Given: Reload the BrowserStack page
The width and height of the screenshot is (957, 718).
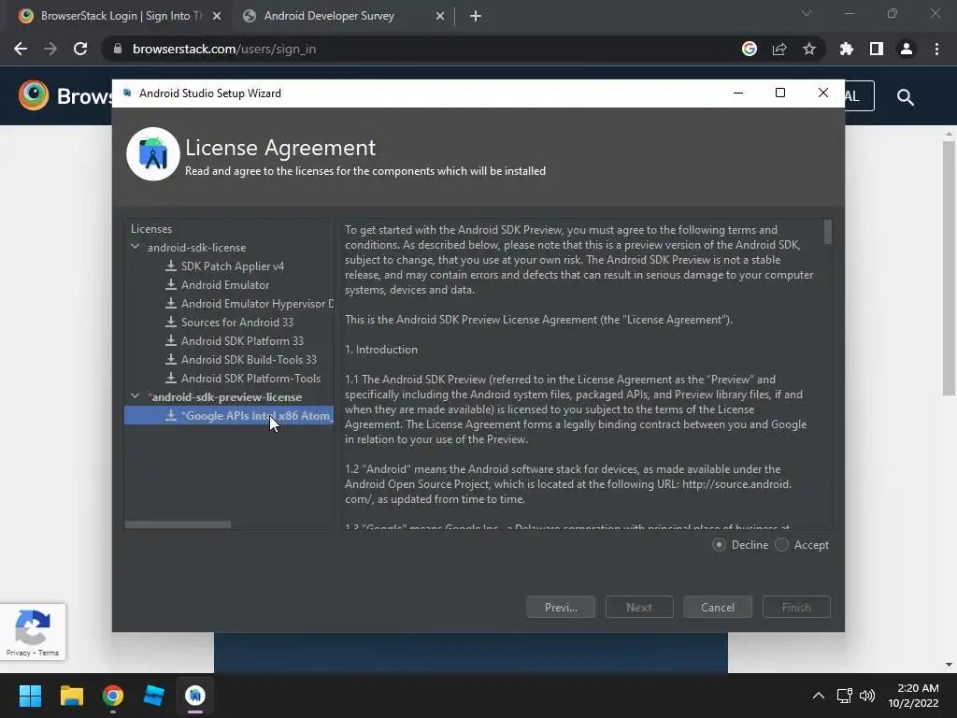Looking at the screenshot, I should [80, 49].
